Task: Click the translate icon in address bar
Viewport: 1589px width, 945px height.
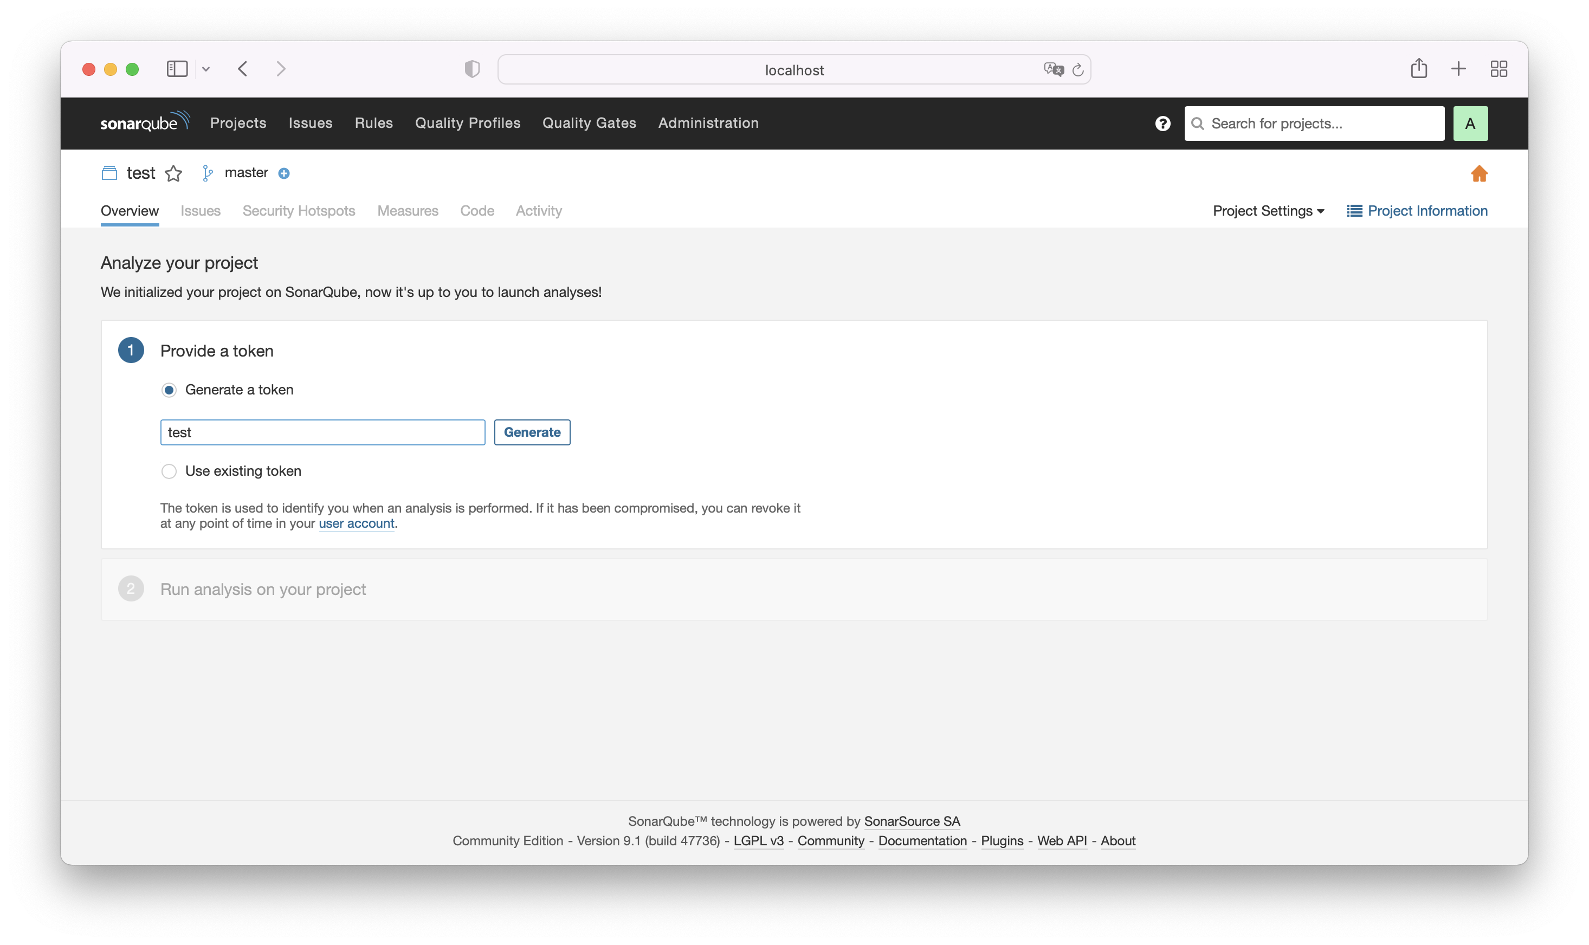Action: tap(1054, 69)
